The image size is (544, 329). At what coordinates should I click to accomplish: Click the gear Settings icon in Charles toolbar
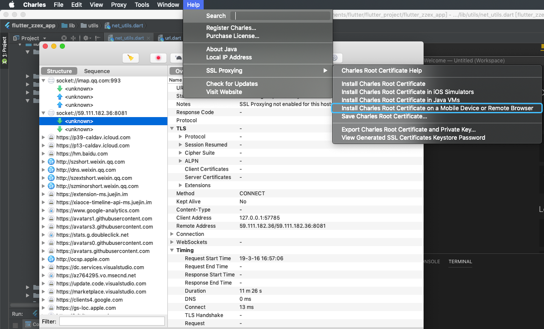(x=335, y=58)
